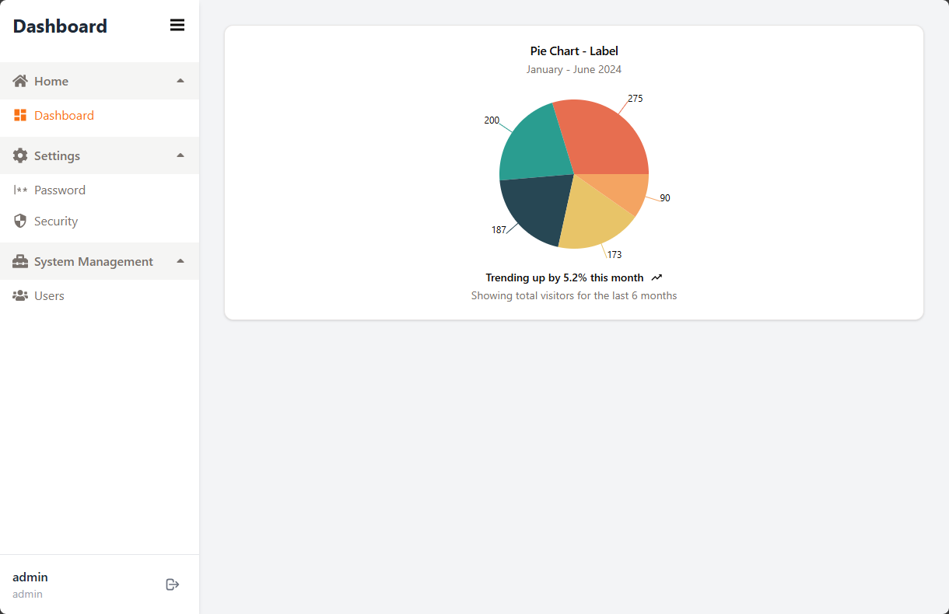Click the Settings gear icon

[x=20, y=155]
